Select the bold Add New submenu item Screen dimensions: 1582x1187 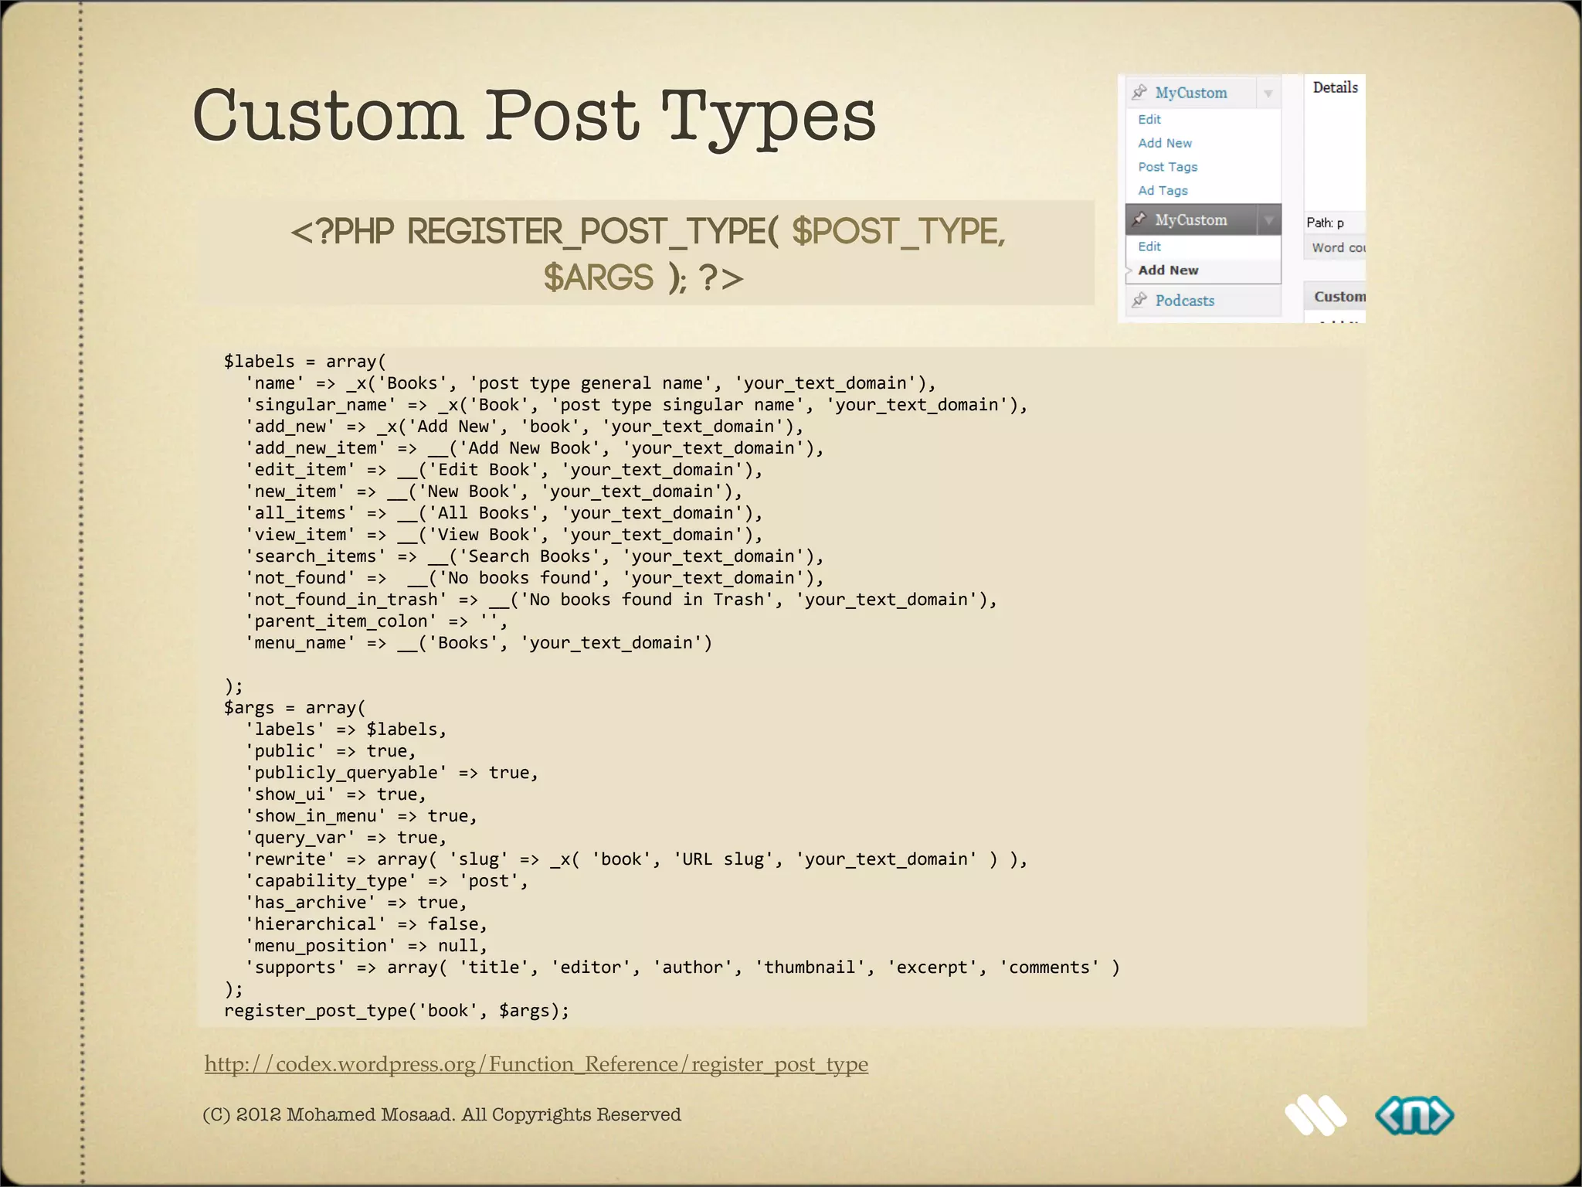point(1168,270)
